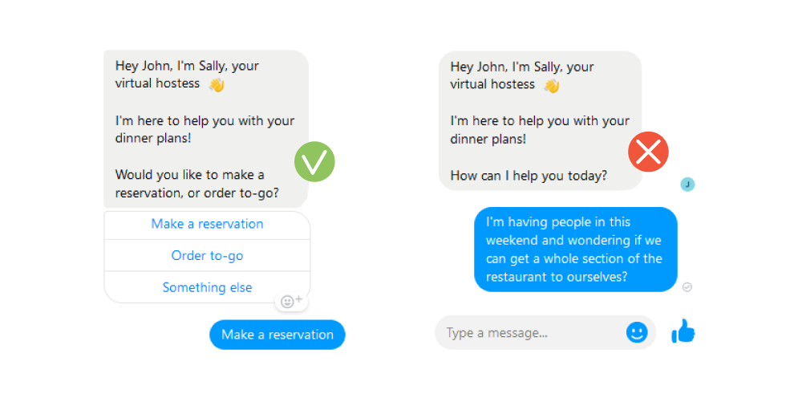Select John's blue message about the weekend
The width and height of the screenshot is (786, 398).
[576, 249]
